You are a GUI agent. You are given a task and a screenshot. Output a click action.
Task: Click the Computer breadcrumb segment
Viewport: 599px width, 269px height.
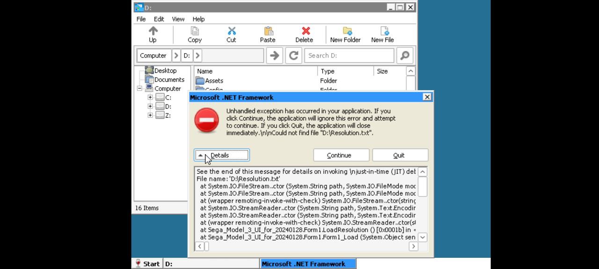pyautogui.click(x=153, y=55)
